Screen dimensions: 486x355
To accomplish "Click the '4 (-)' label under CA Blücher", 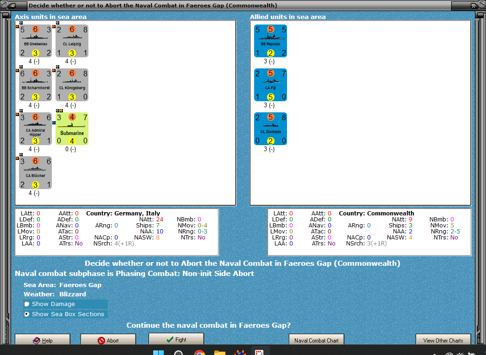I will point(34,193).
